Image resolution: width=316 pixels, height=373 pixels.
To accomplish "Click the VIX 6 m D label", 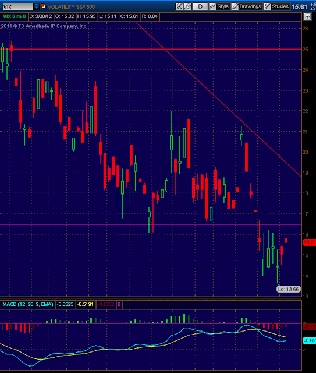I will coord(14,16).
